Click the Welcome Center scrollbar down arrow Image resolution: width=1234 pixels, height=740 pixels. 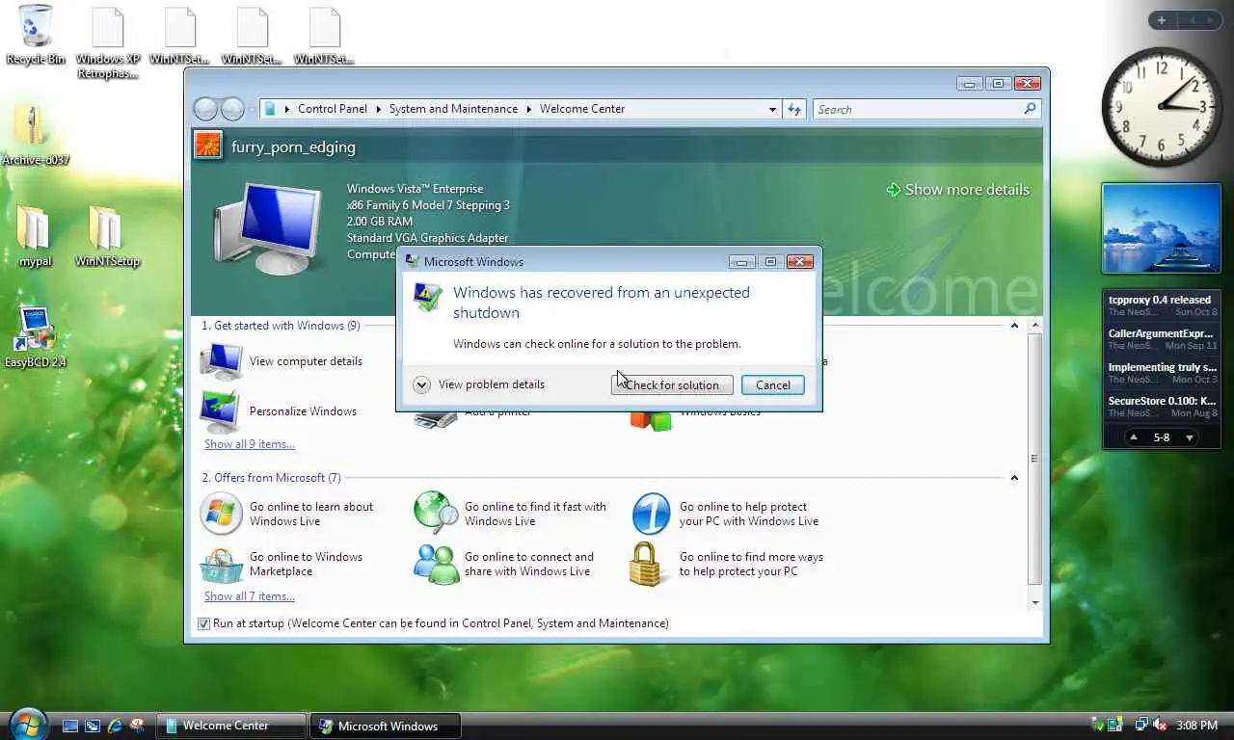coord(1035,602)
